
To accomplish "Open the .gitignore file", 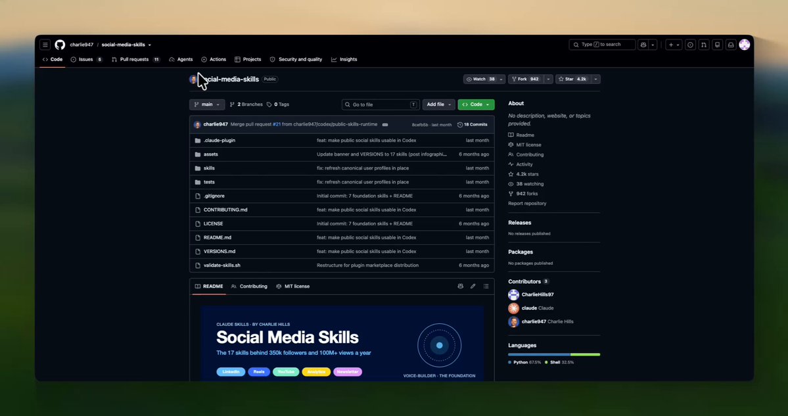I will (214, 196).
